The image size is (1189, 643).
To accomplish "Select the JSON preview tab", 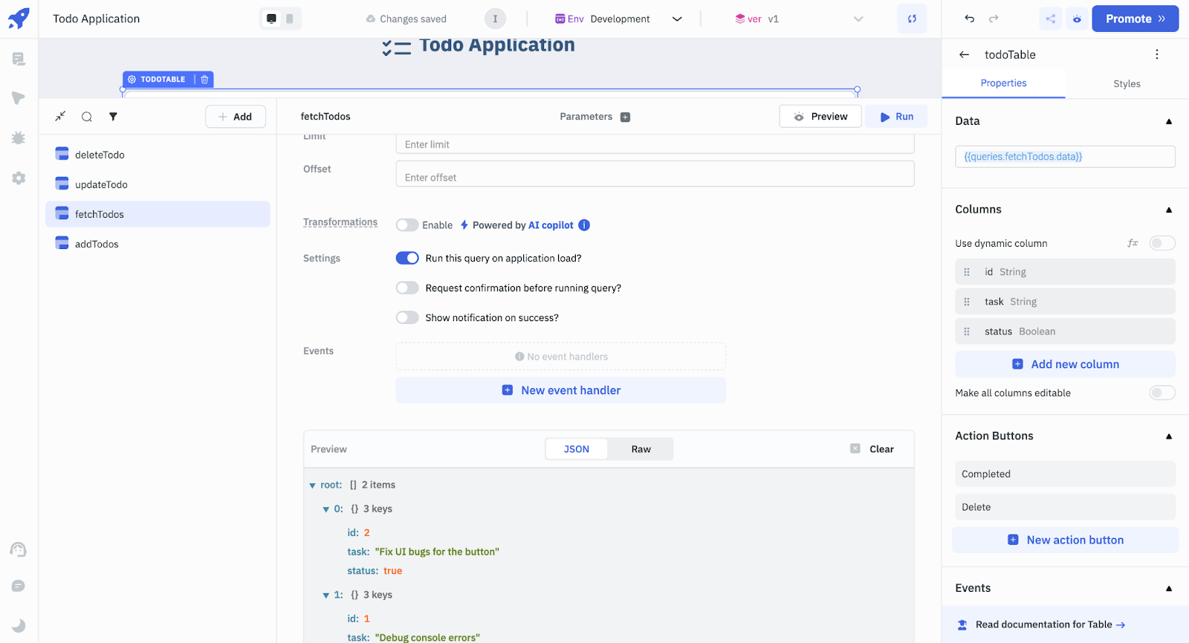I will [x=577, y=449].
